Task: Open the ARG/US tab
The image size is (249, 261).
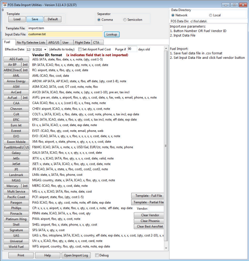Action: 54,43
